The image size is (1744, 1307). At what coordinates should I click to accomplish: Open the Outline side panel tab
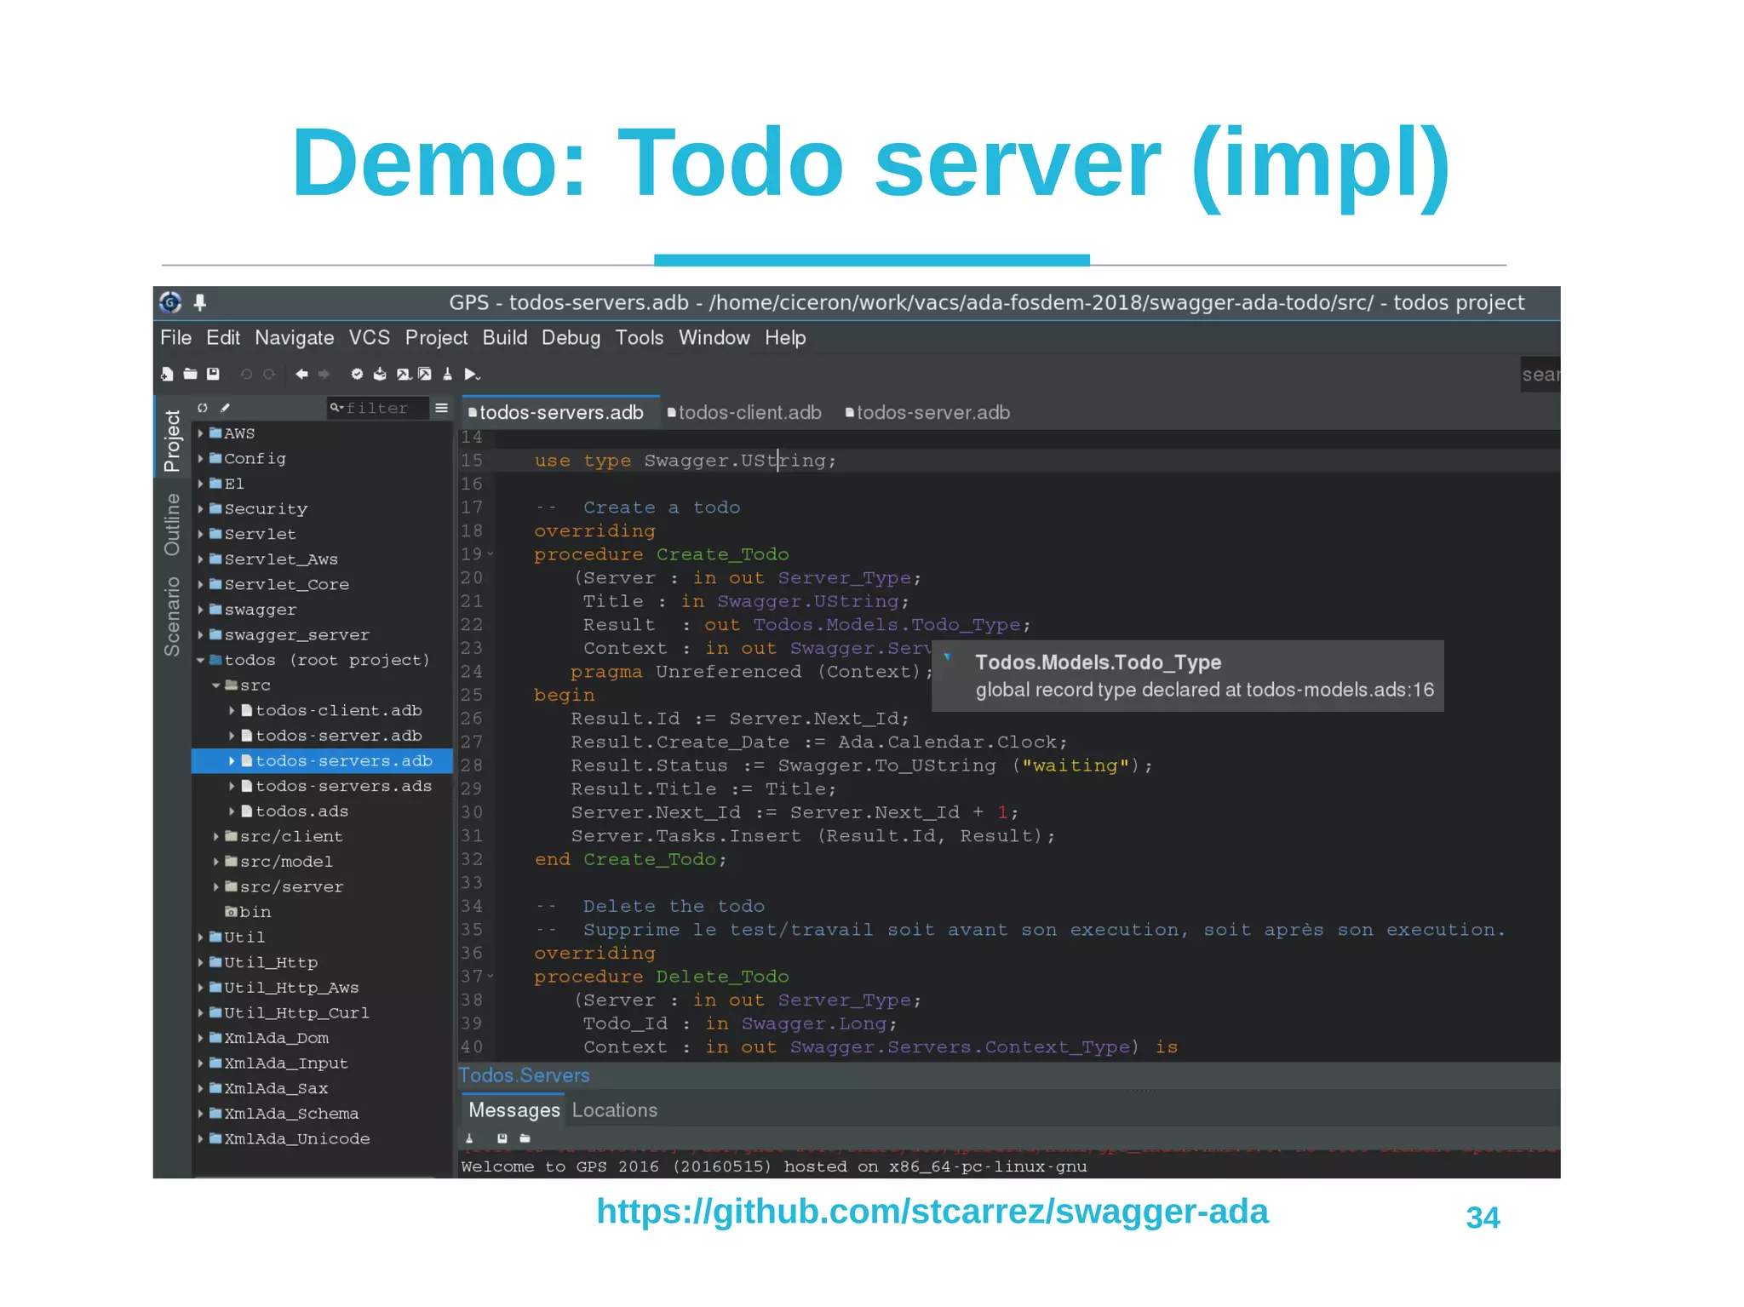(172, 525)
